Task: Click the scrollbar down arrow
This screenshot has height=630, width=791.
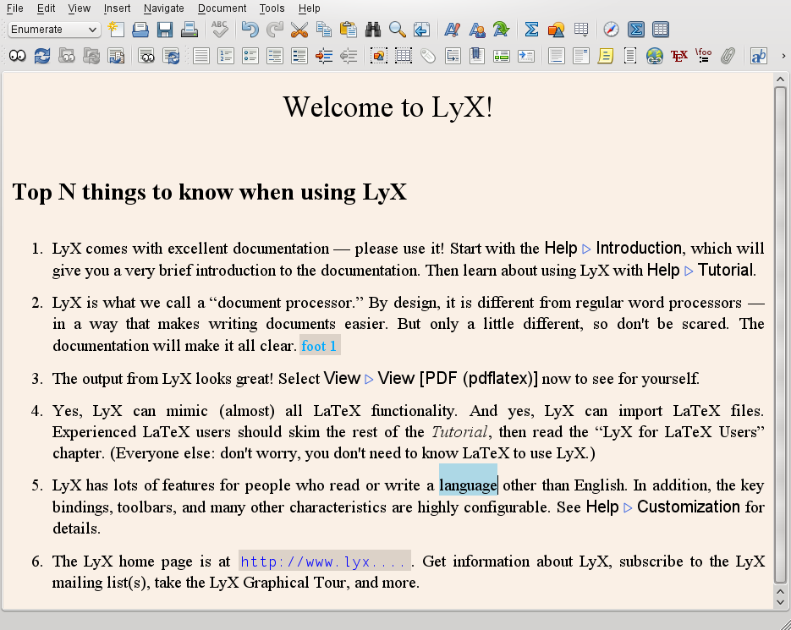Action: coord(780,602)
